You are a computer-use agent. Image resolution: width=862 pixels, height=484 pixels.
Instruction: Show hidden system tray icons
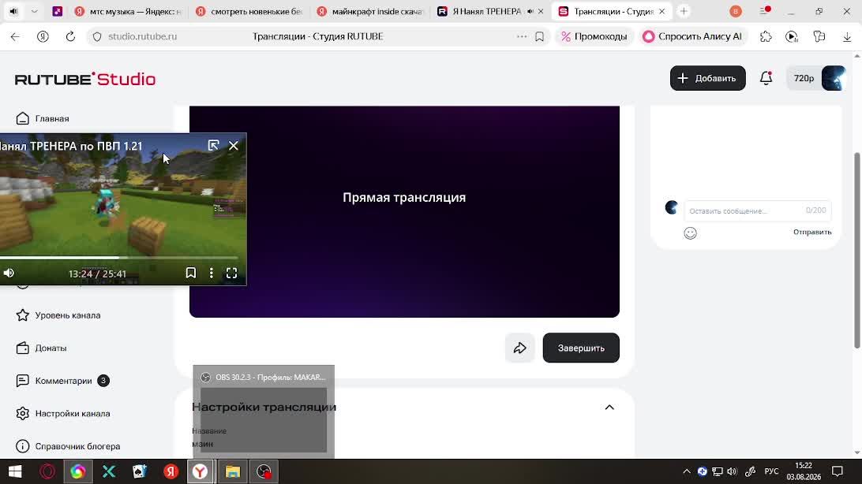[687, 471]
